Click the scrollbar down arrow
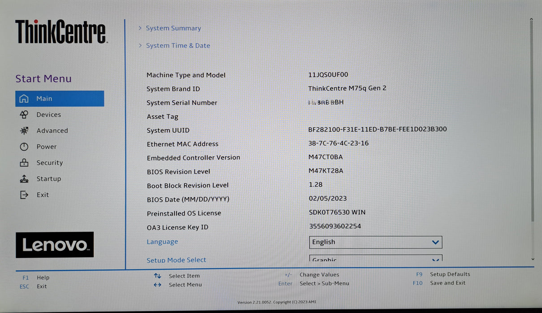Image resolution: width=542 pixels, height=313 pixels. pos(533,259)
